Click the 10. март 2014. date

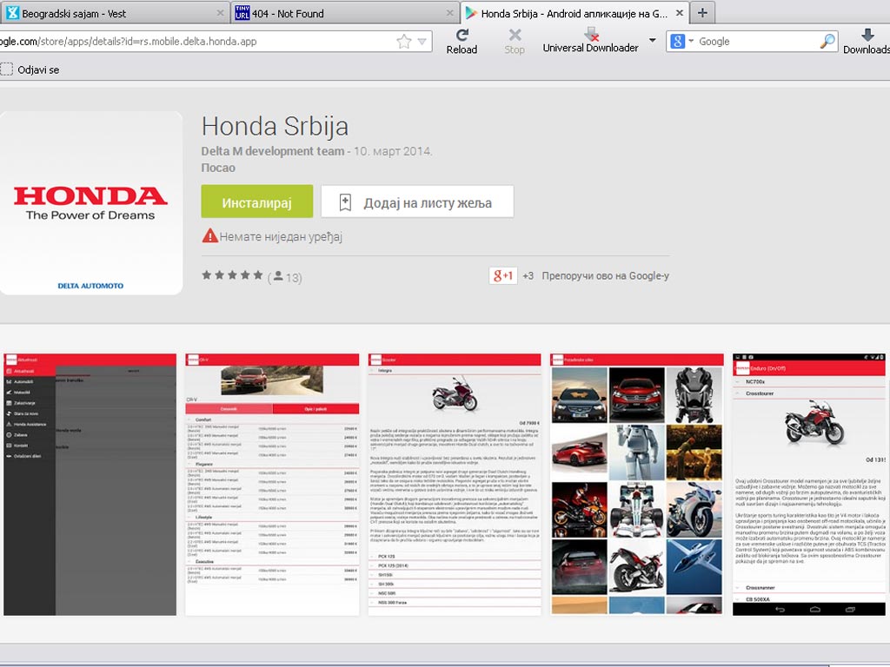393,151
